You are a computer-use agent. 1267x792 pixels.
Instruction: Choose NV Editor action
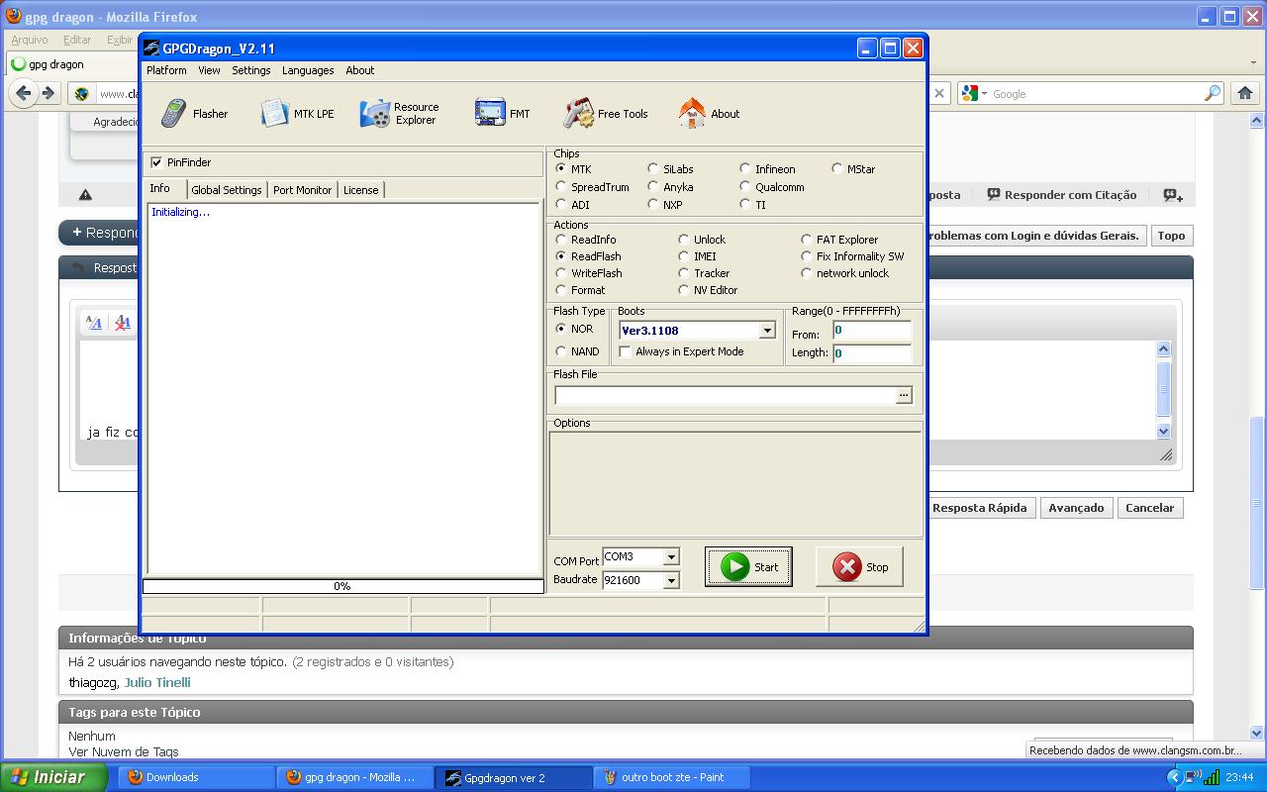pyautogui.click(x=684, y=290)
